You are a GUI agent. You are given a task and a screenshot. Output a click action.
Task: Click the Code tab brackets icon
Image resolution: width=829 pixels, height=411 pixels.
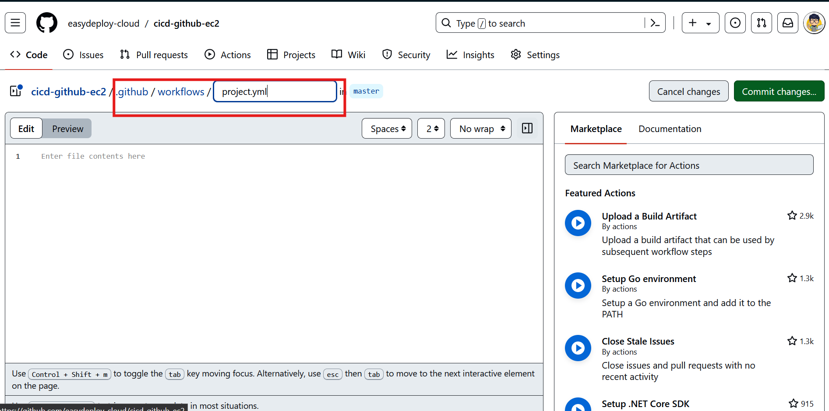tap(16, 54)
